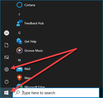Open Microsoft Edge from the app list
103x98 pixels.
coord(31,86)
